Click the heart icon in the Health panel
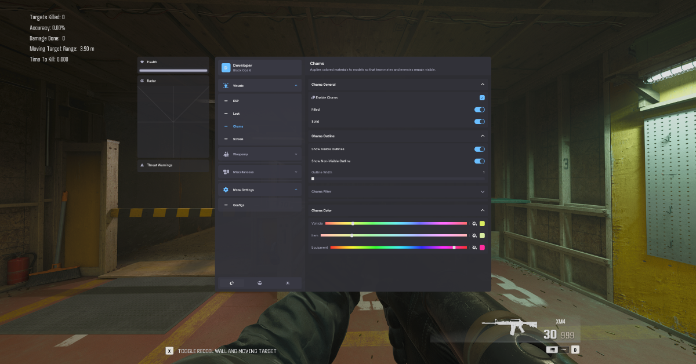Viewport: 696px width, 364px height. click(x=142, y=62)
